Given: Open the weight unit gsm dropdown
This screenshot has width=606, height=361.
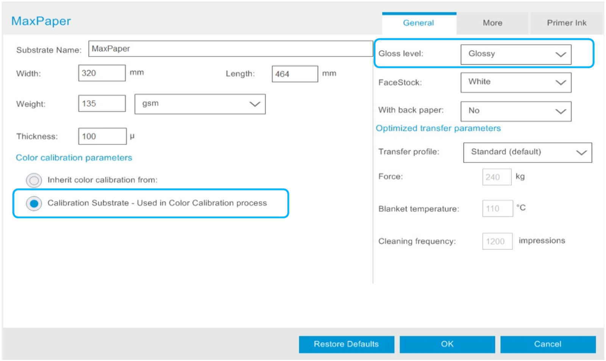Looking at the screenshot, I should click(200, 104).
